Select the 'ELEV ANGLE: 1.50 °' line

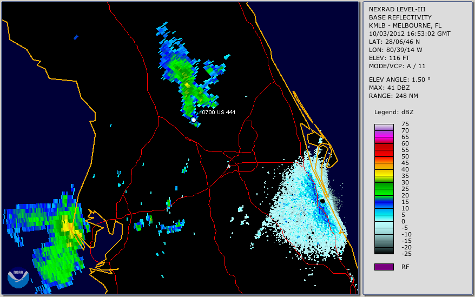point(400,80)
